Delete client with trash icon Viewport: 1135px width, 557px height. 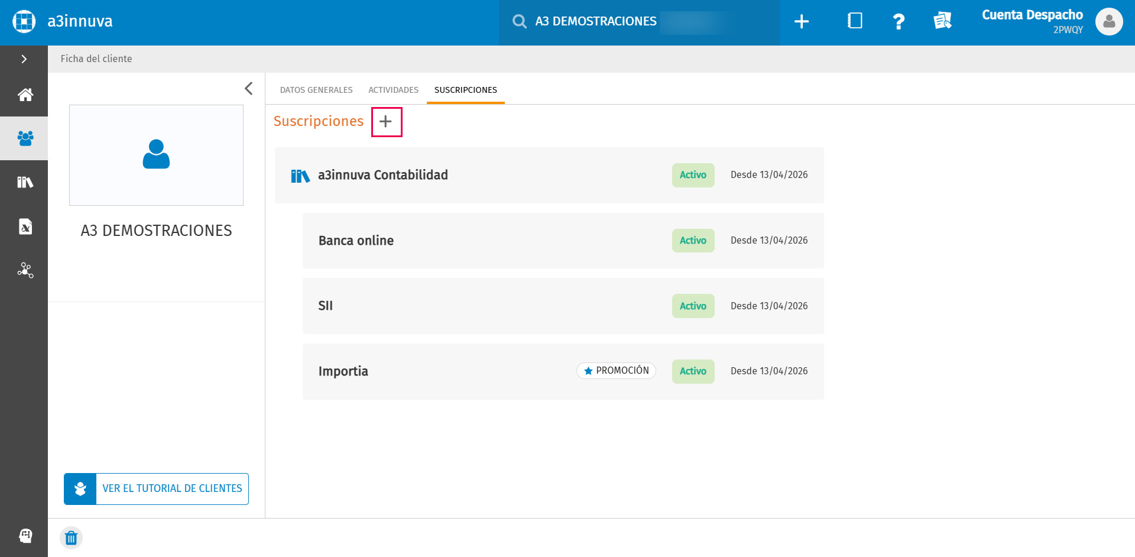click(71, 538)
